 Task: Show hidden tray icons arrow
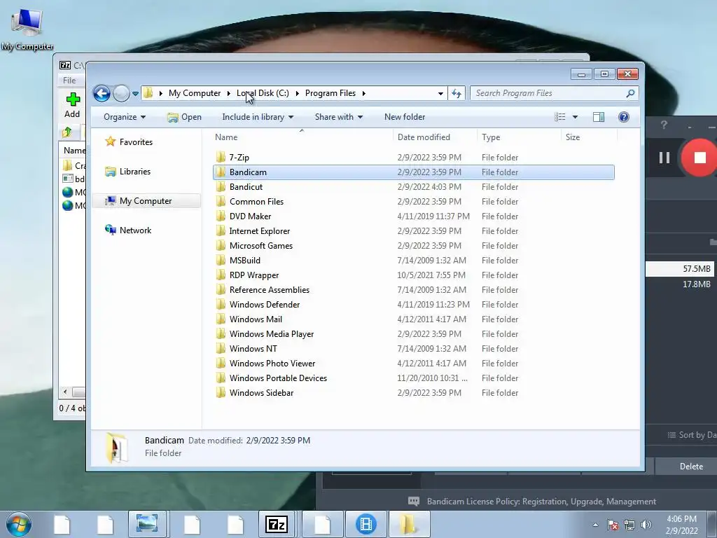595,525
